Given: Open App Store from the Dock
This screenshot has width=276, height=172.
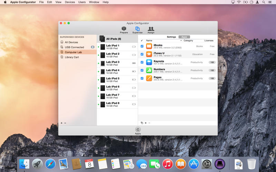Looking at the screenshot, I should click(194, 164).
